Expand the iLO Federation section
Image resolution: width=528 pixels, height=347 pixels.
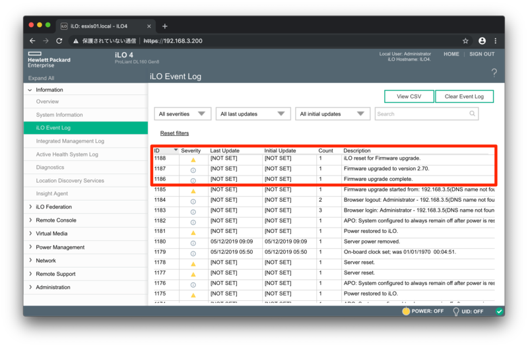[x=30, y=206]
